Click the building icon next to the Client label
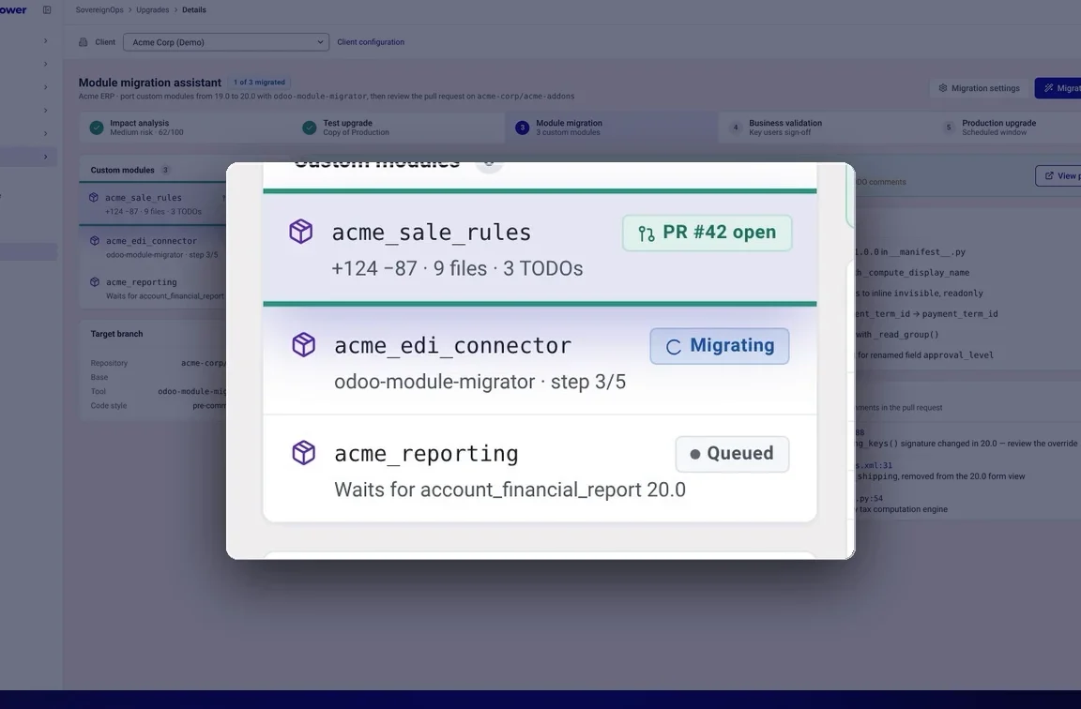 84,42
